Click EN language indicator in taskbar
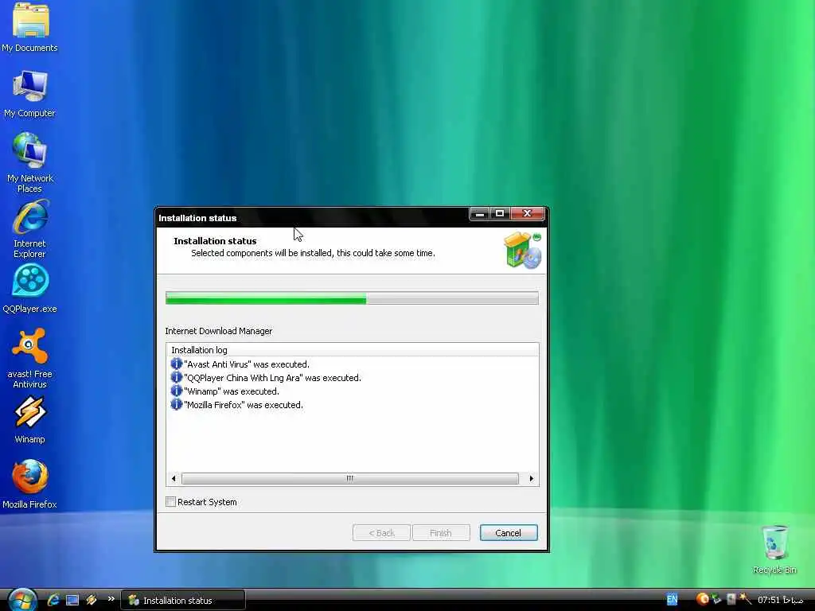This screenshot has height=611, width=815. (672, 600)
